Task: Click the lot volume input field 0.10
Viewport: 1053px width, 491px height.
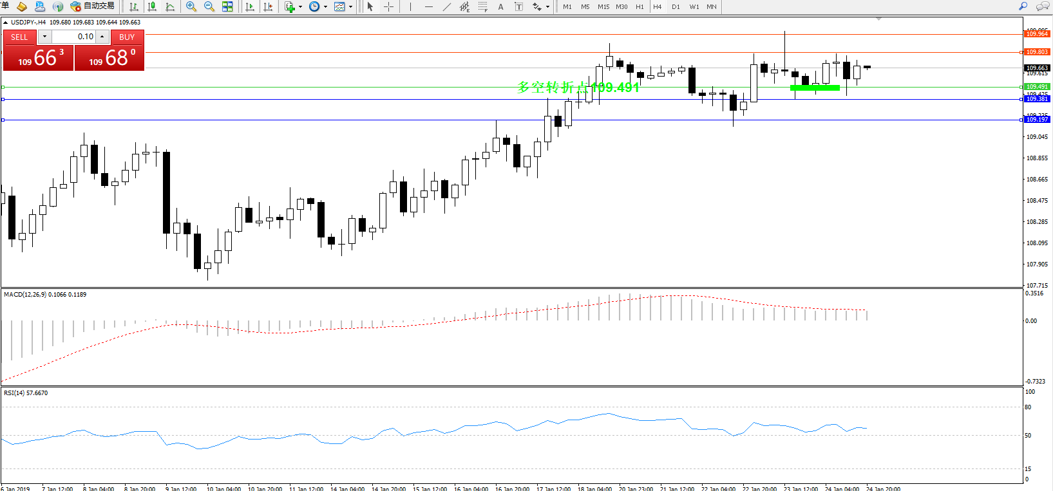Action: [x=73, y=37]
